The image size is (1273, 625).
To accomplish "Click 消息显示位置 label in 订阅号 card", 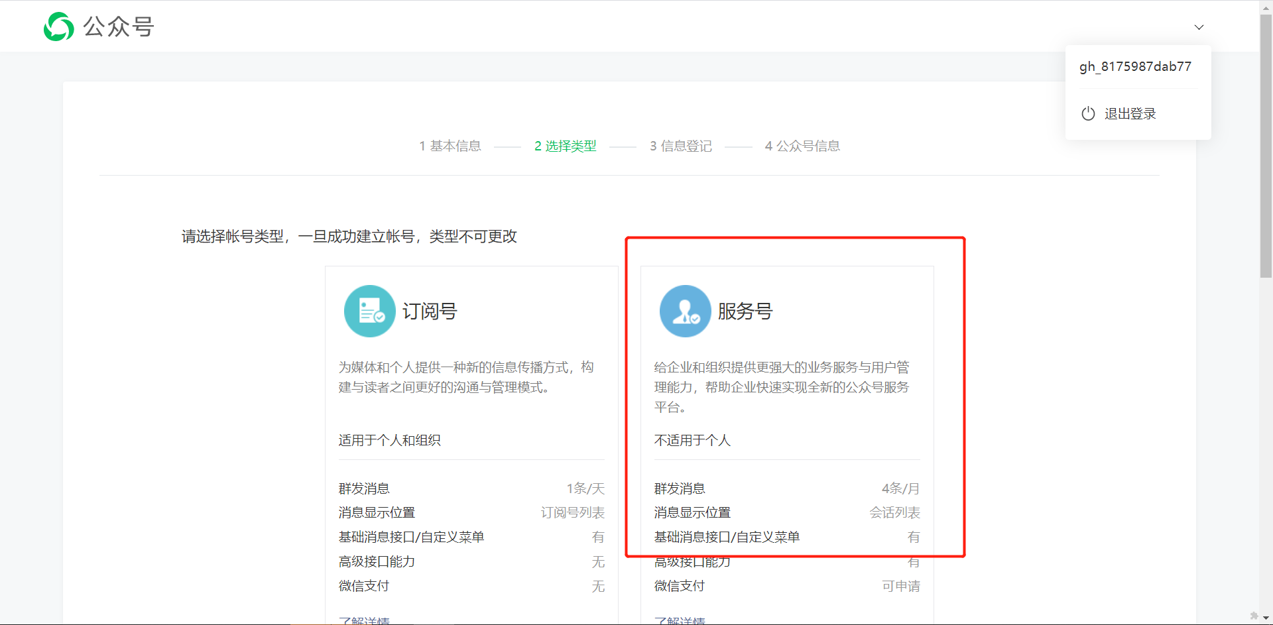I will tap(377, 512).
